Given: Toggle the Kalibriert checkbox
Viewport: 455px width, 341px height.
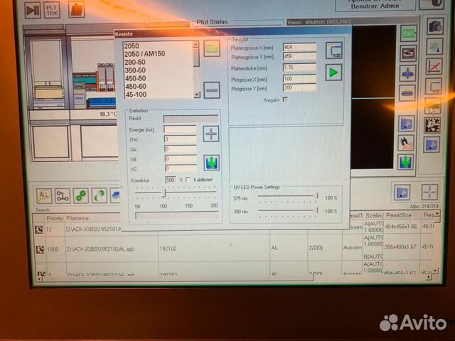Looking at the screenshot, I should point(188,180).
